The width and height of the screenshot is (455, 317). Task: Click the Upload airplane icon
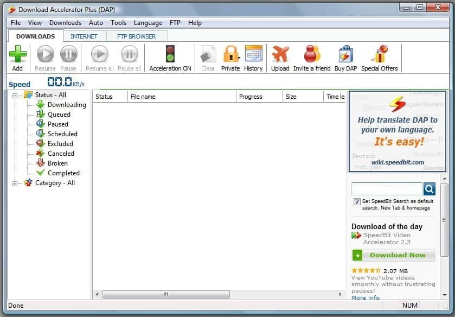coord(280,54)
